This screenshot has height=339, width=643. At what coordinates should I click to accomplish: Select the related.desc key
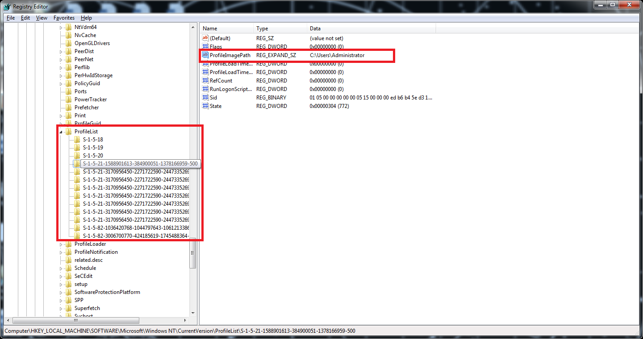[x=88, y=260]
